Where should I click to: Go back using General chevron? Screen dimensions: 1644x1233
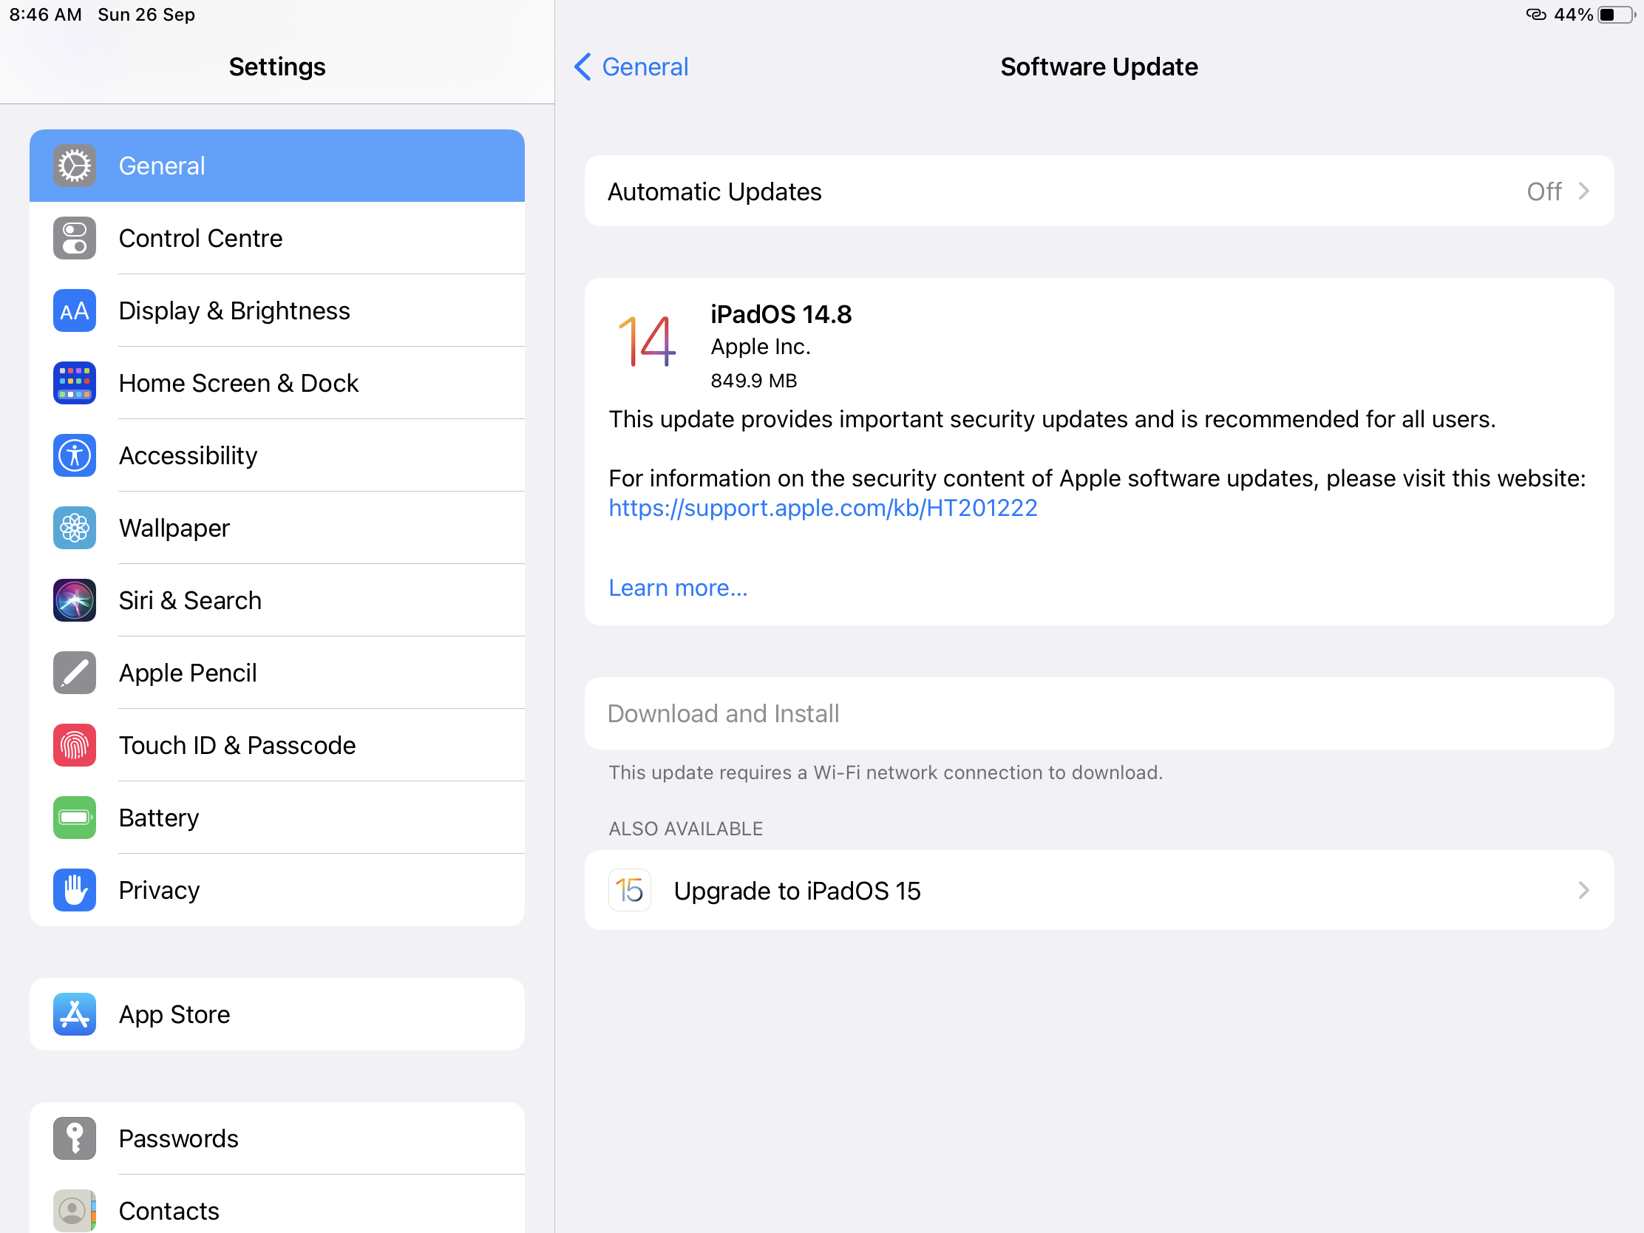pos(583,67)
